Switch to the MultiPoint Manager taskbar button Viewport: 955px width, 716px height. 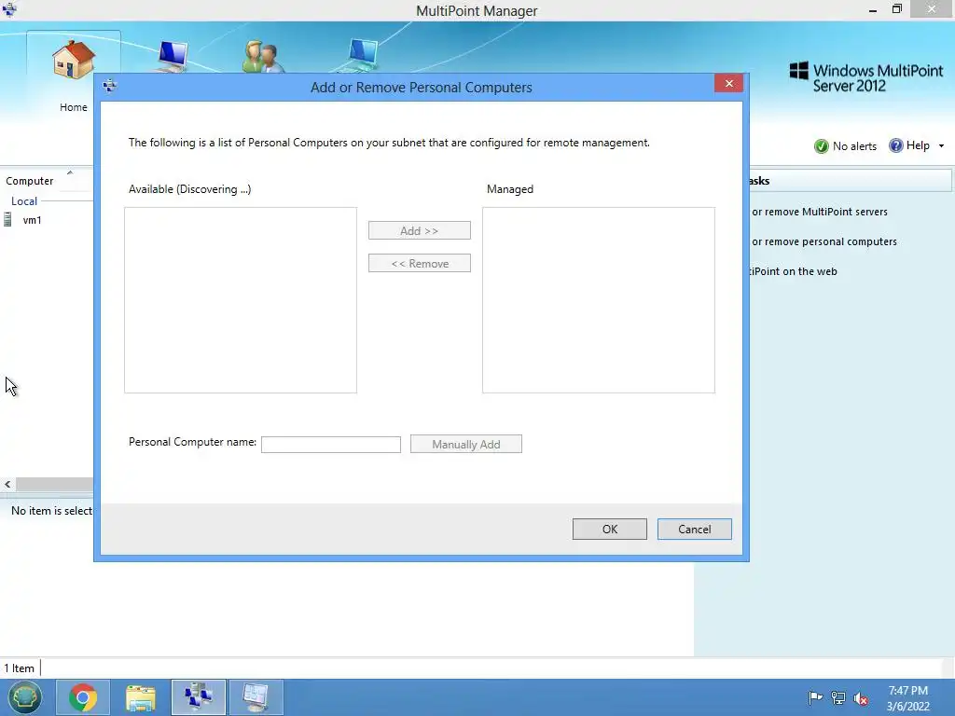pyautogui.click(x=199, y=697)
